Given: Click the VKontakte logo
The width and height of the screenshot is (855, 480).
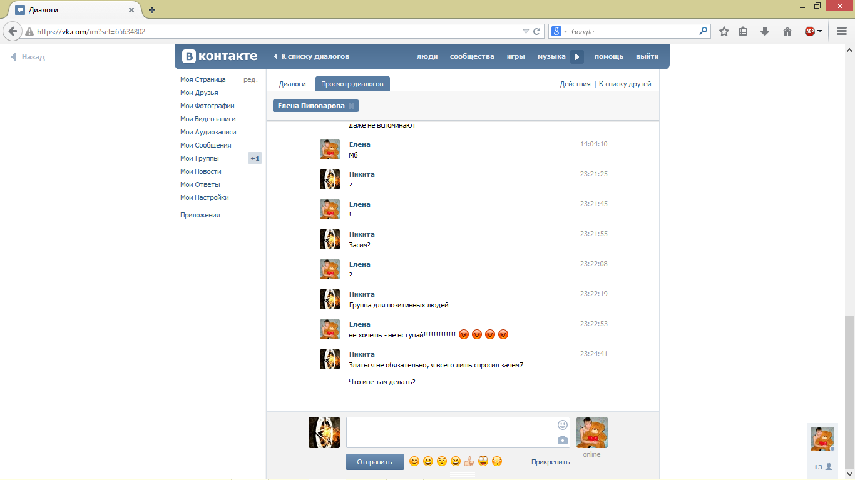Looking at the screenshot, I should [x=220, y=56].
